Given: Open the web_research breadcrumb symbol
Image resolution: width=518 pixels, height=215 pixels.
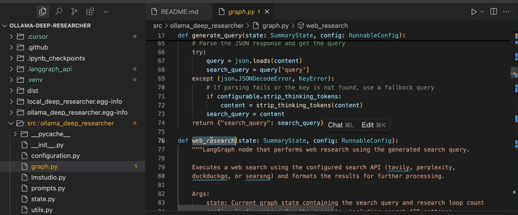Looking at the screenshot, I should point(323,26).
